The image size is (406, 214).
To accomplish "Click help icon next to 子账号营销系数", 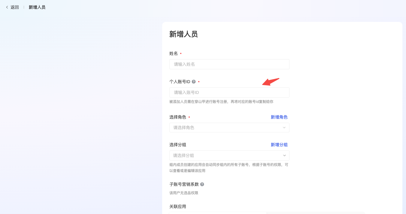I will pos(202,184).
